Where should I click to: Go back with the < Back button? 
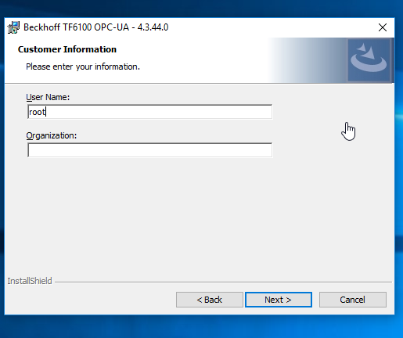(x=210, y=300)
